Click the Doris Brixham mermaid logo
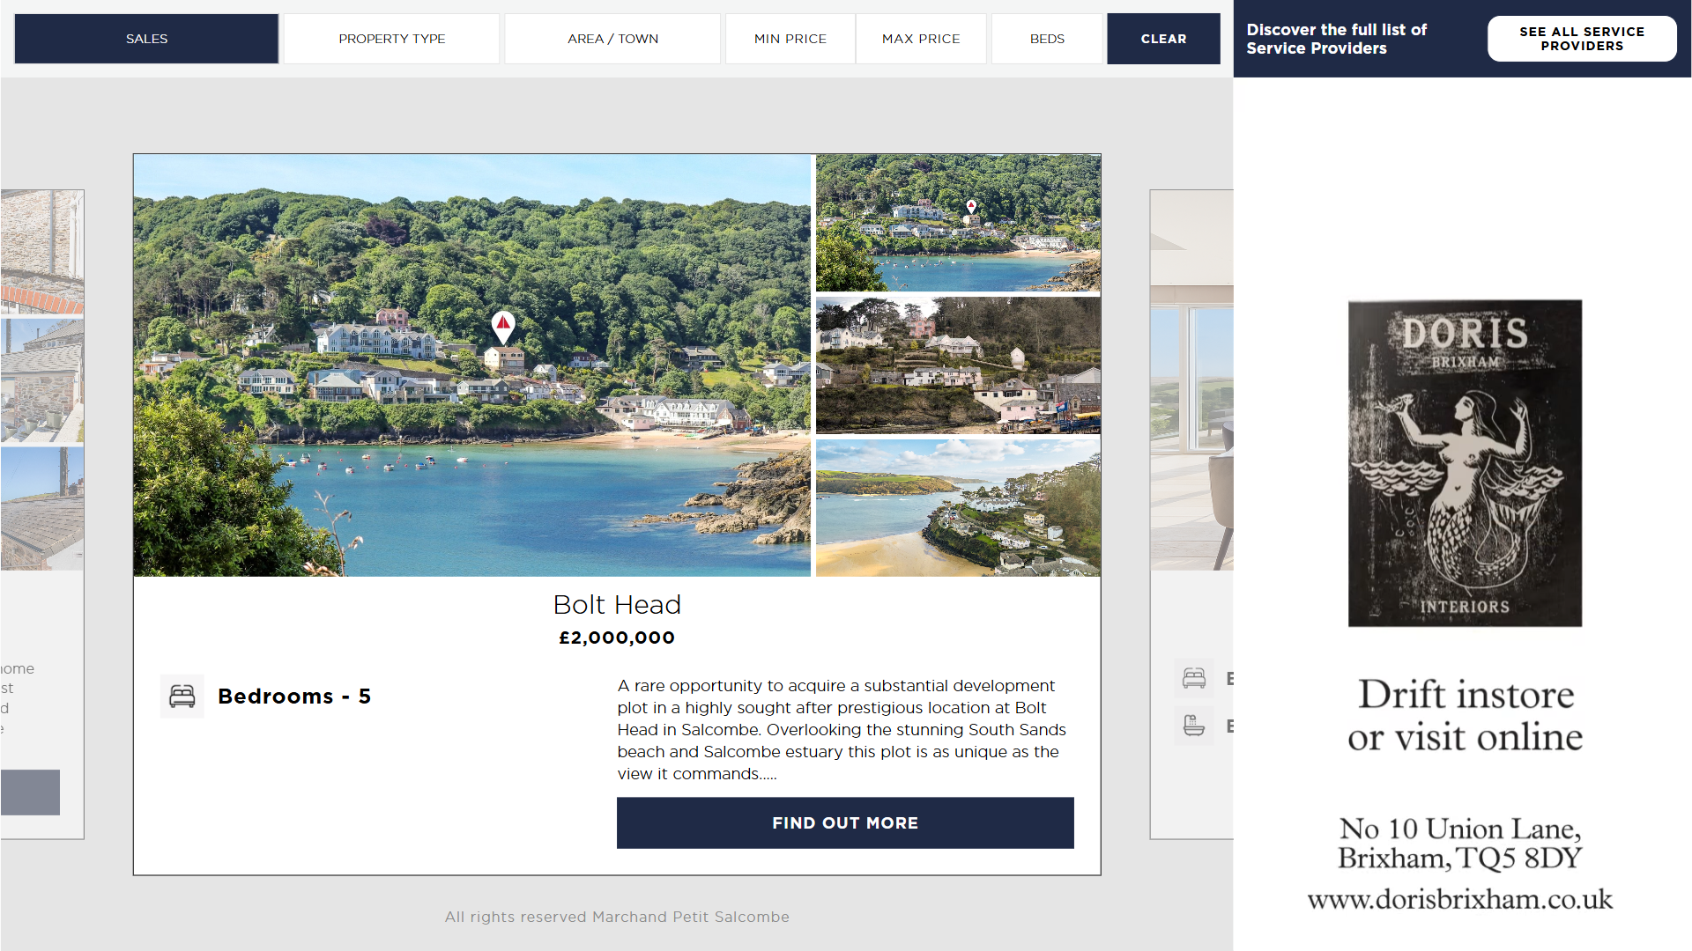Viewport: 1692px width, 951px height. click(x=1465, y=463)
